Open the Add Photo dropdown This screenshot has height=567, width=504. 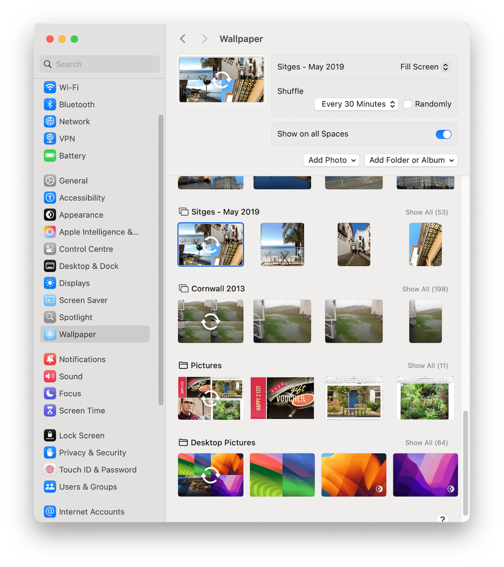[x=332, y=160]
